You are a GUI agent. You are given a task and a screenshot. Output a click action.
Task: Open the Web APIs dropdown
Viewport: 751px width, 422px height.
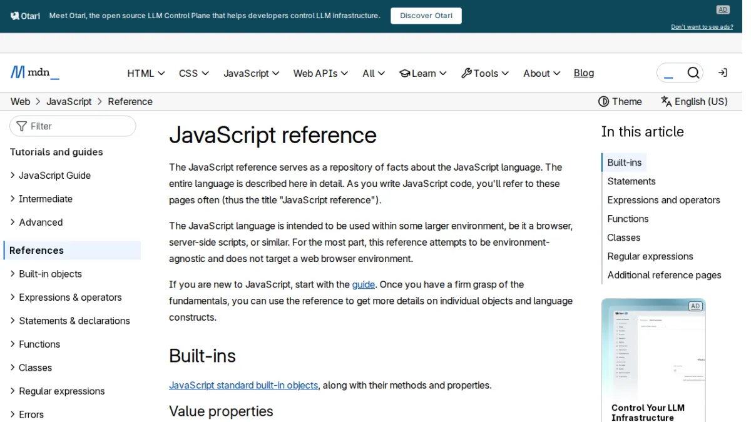tap(320, 73)
